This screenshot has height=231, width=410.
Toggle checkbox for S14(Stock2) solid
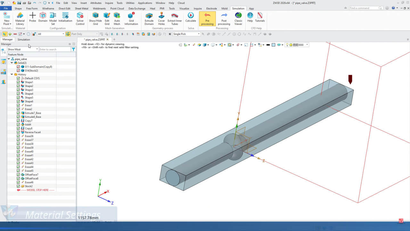18,71
